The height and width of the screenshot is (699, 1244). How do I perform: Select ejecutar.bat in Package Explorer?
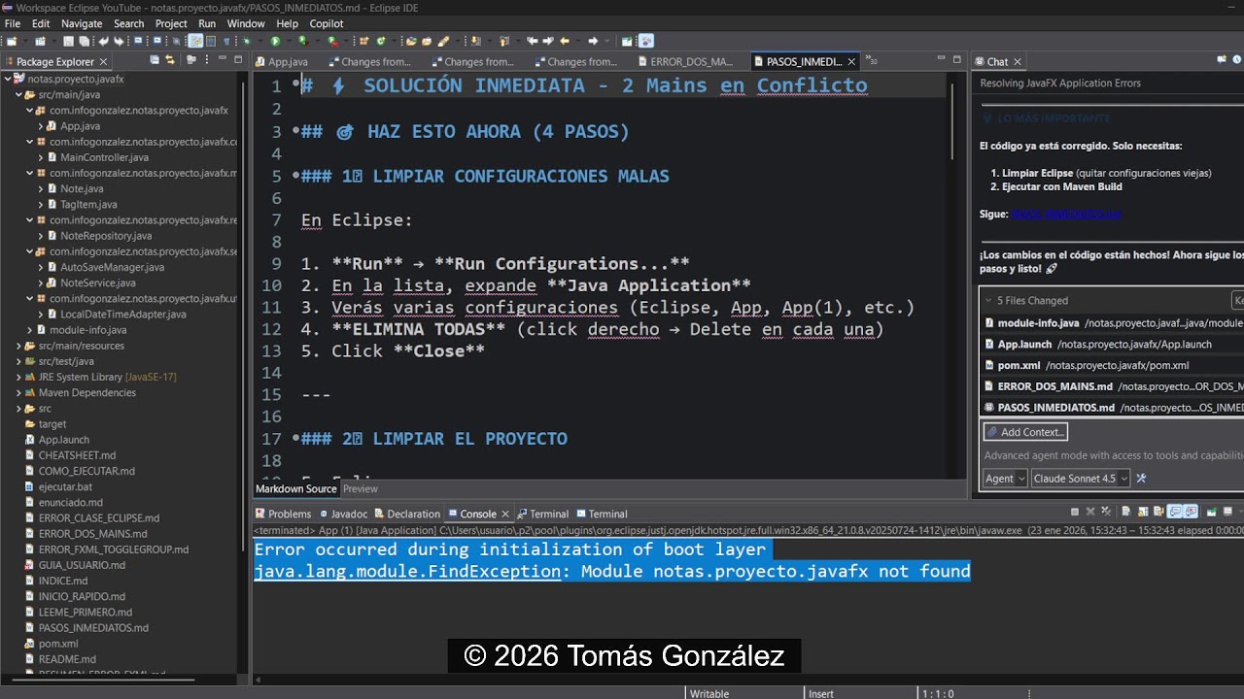65,486
